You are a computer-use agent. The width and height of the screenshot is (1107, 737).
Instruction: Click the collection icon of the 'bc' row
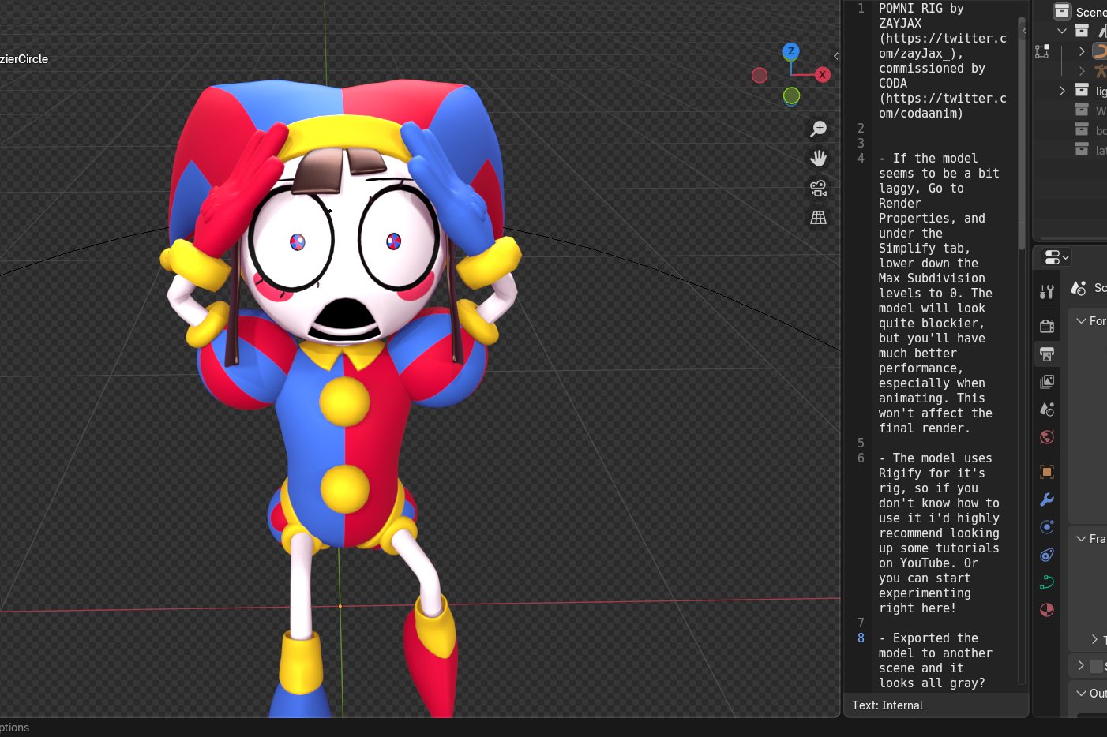(1082, 130)
